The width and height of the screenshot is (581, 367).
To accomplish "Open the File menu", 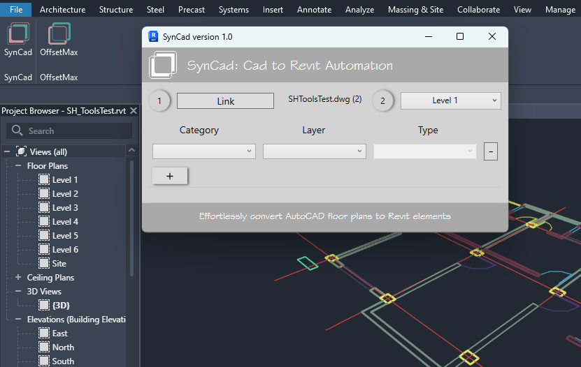I will pos(16,9).
